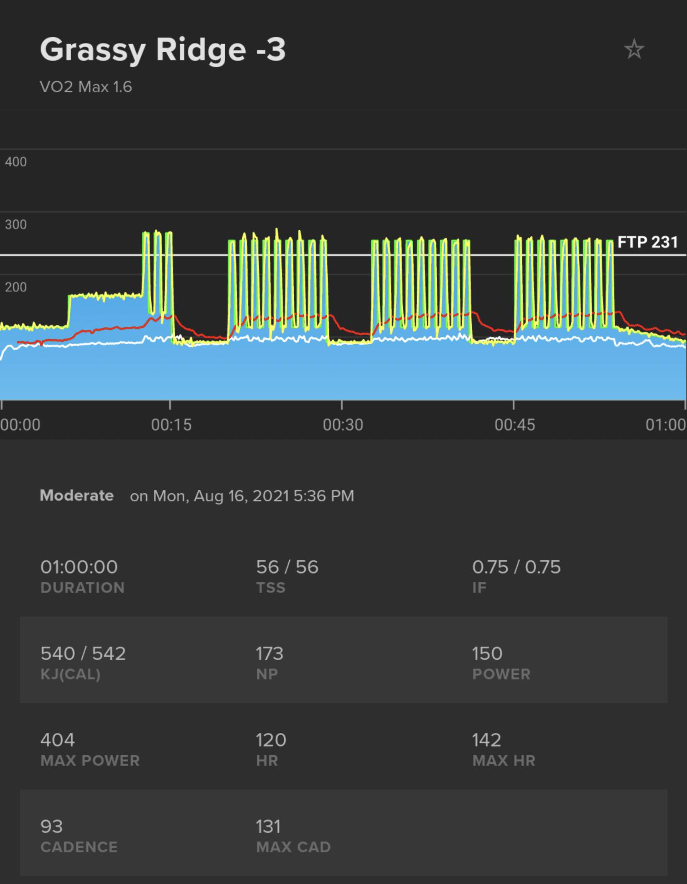Select the 131 Max Cad stat
This screenshot has width=687, height=884.
pyautogui.click(x=268, y=826)
